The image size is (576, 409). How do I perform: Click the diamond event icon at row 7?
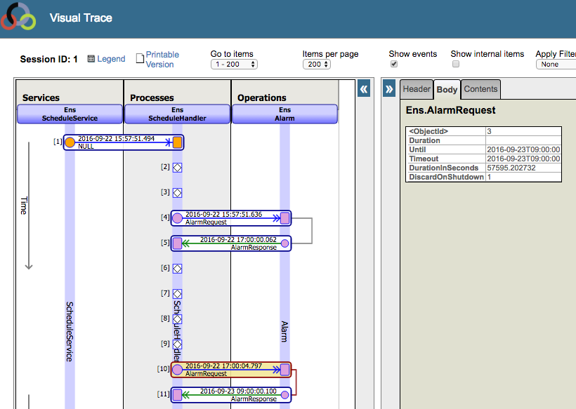pyautogui.click(x=177, y=294)
